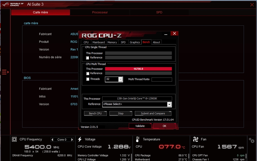Show previous core with left arrow
Image resolution: width=257 pixels, height=161 pixels.
click(52, 140)
